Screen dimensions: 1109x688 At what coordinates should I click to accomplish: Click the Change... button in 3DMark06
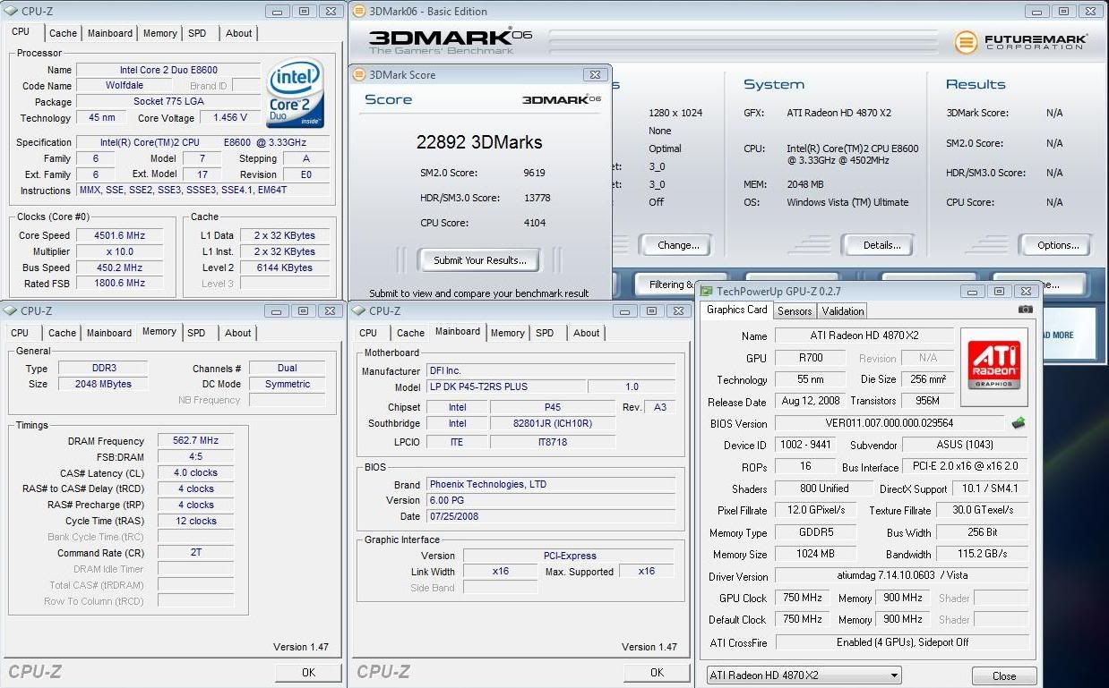[x=678, y=245]
